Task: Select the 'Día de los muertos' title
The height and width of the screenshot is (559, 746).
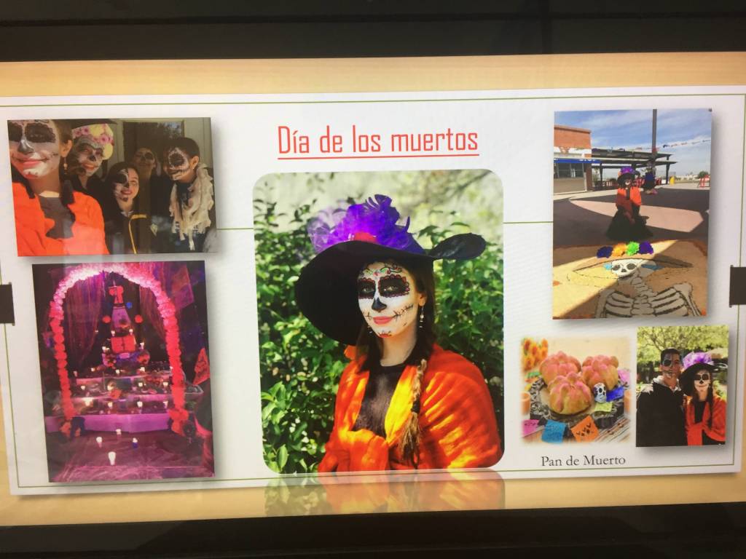Action: (377, 140)
